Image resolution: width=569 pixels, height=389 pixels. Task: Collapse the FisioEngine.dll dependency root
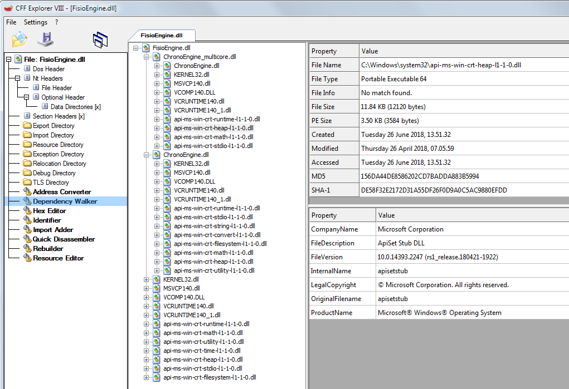click(x=135, y=48)
